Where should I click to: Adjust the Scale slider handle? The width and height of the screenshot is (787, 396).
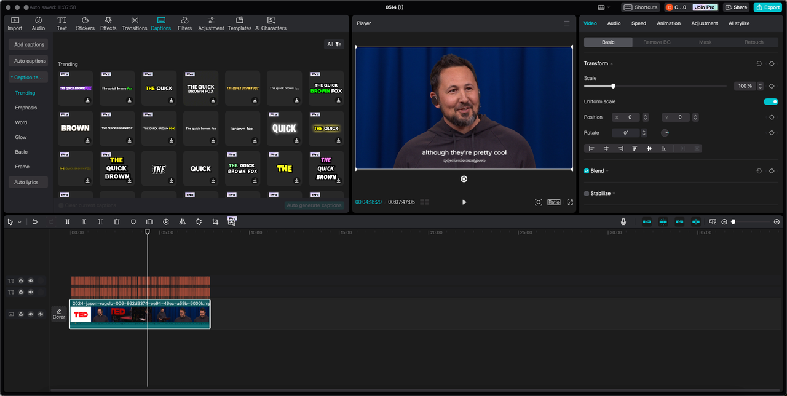point(613,86)
